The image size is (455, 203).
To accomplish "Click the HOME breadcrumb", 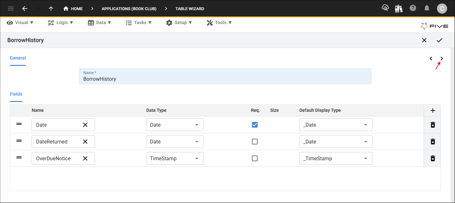I will click(73, 9).
